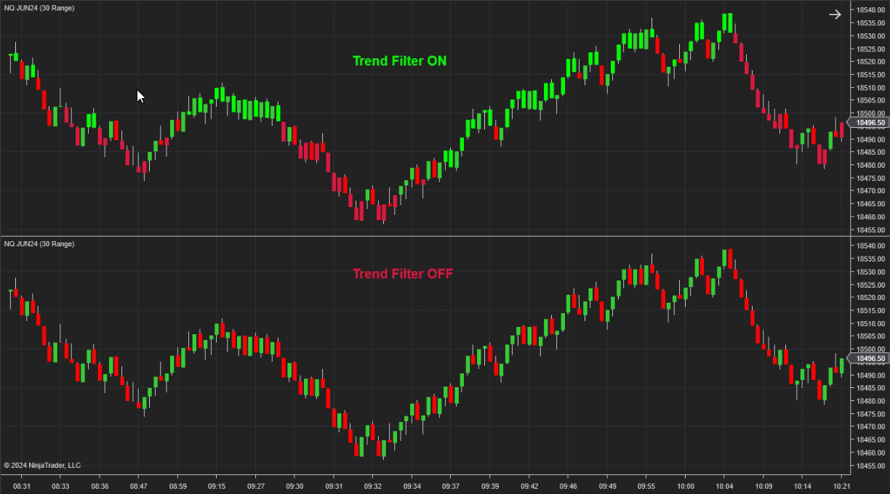Select the NQ JUN24 label in the upper panel
Image resolution: width=890 pixels, height=494 pixels.
tap(39, 7)
